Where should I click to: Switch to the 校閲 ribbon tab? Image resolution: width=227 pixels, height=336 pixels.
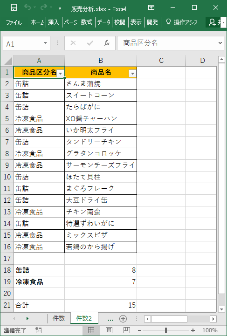(120, 22)
